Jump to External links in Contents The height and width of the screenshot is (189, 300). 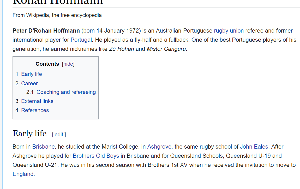(x=37, y=101)
